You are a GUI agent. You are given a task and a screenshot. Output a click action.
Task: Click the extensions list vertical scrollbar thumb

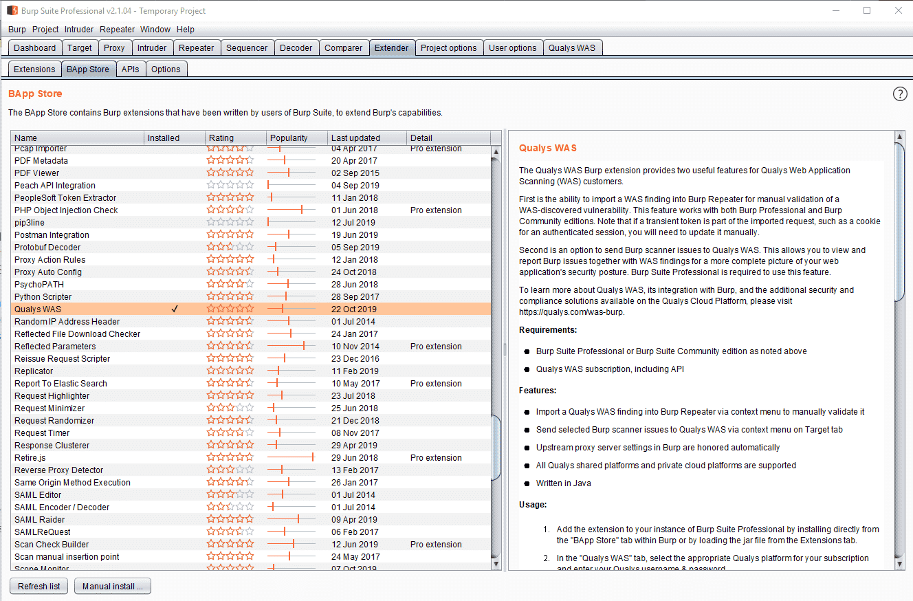(x=496, y=447)
